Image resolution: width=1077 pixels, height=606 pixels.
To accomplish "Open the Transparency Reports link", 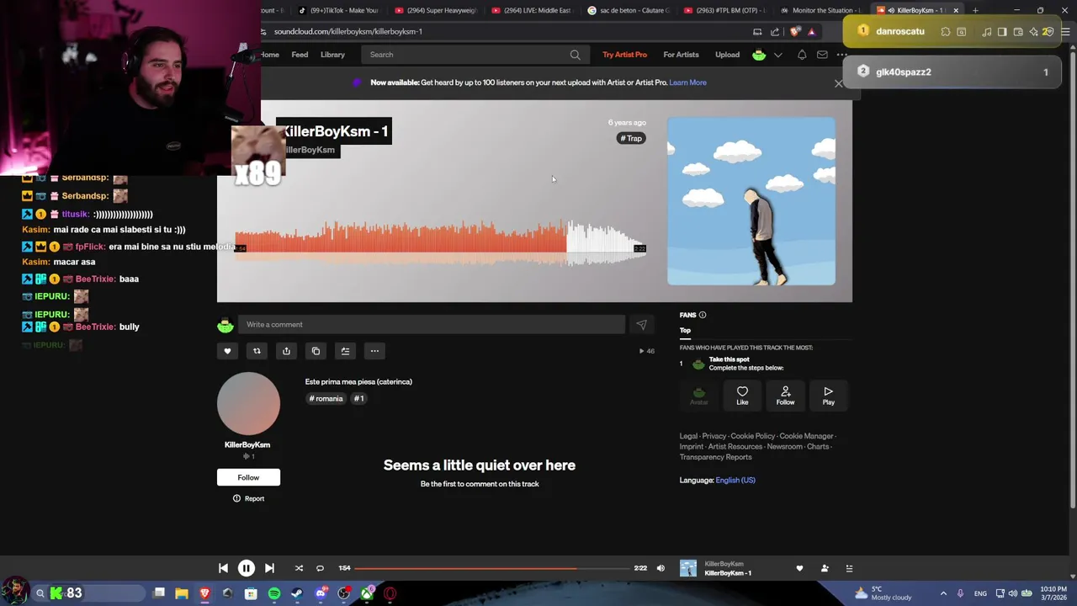I will click(715, 457).
